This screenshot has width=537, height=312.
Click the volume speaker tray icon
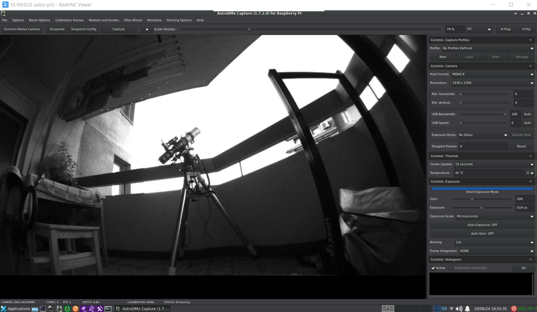tap(459, 309)
